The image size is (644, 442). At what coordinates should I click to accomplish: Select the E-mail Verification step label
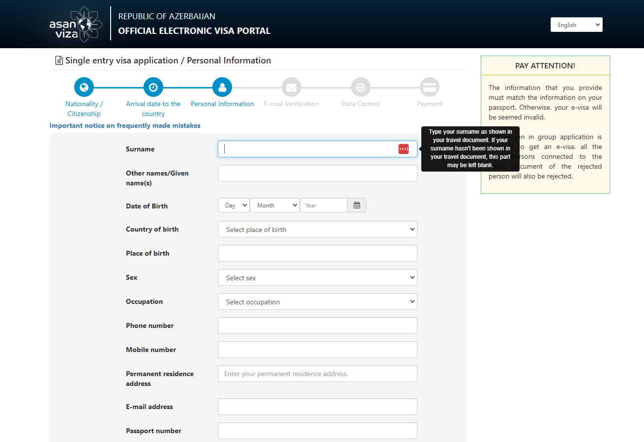(292, 104)
